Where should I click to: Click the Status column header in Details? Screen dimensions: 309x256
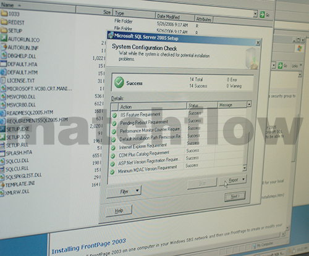click(202, 105)
